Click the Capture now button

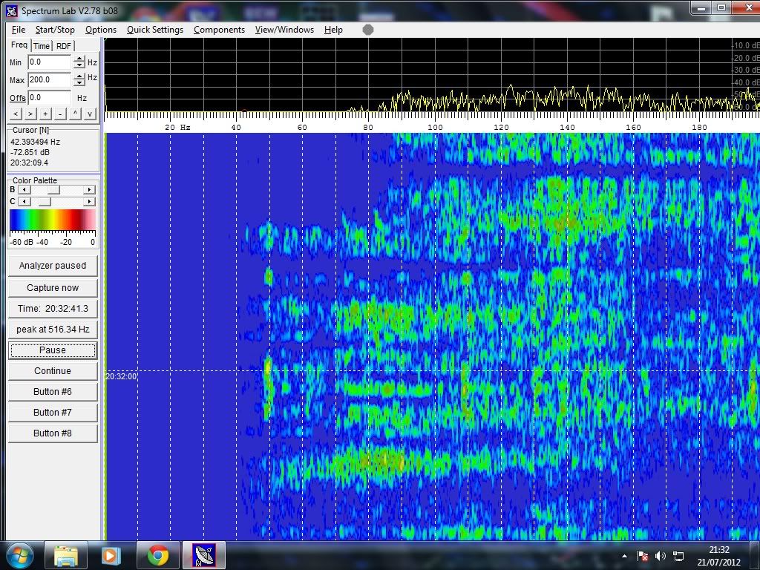(52, 288)
